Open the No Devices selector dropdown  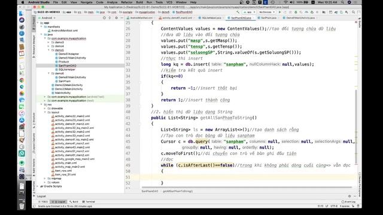[x=267, y=12]
